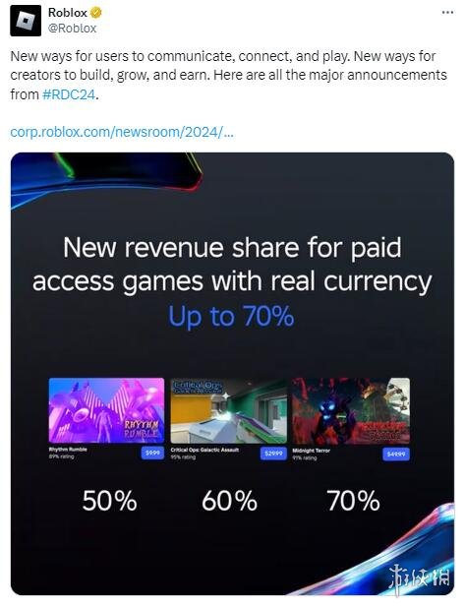
Task: Click the #RDC24 hashtag
Action: [69, 94]
